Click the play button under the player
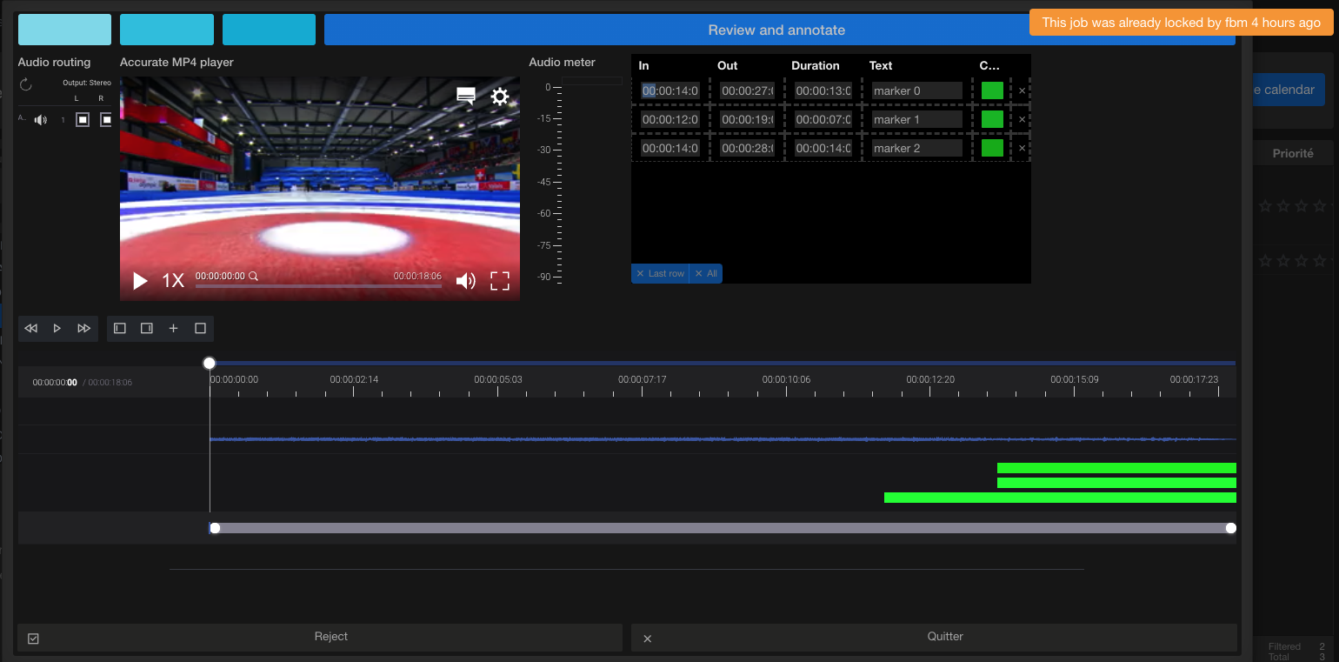The image size is (1339, 662). point(57,328)
